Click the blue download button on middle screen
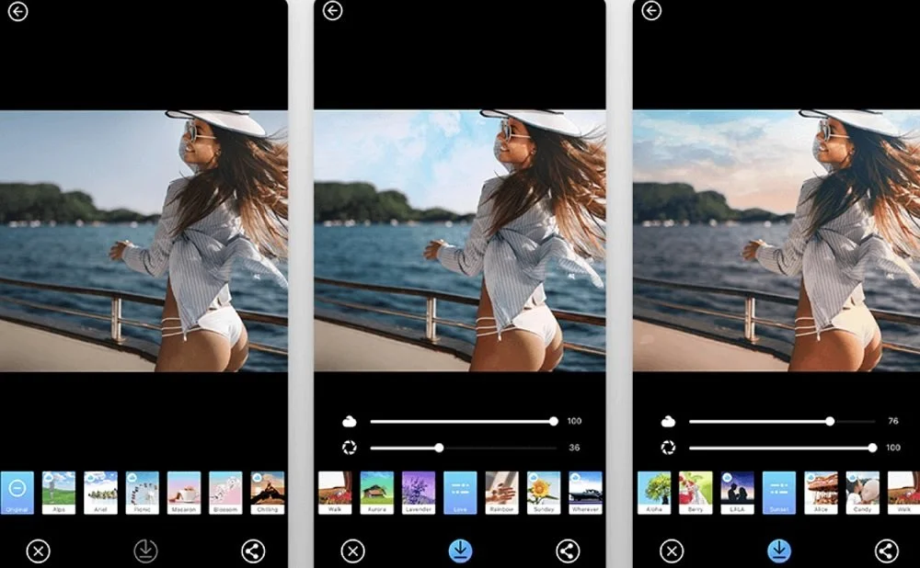The width and height of the screenshot is (920, 568). pyautogui.click(x=461, y=551)
